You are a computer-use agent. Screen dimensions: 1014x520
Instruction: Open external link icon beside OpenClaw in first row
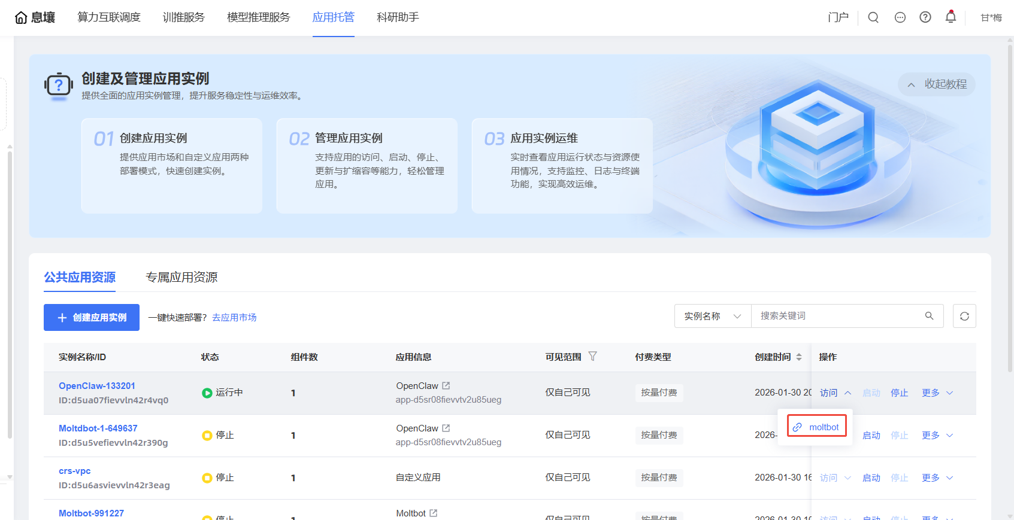(446, 386)
